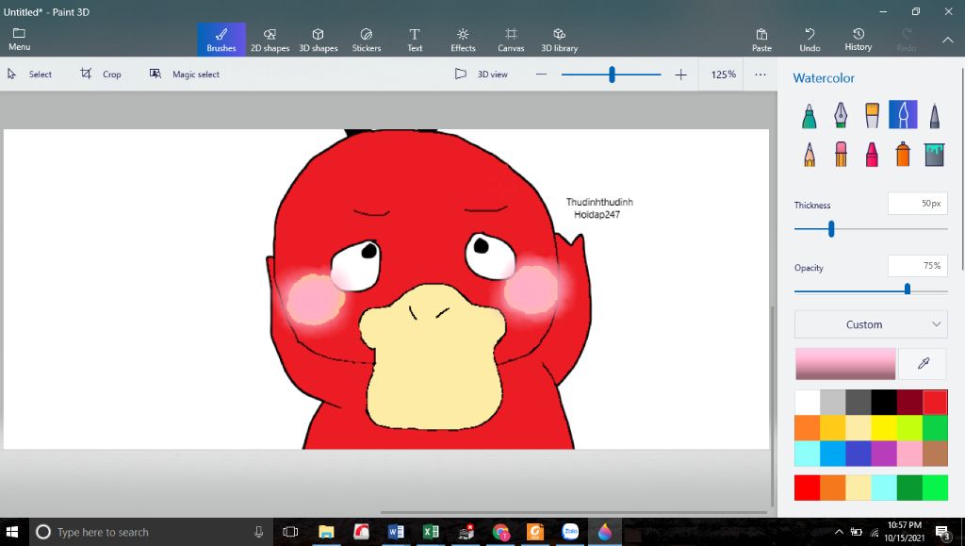The image size is (965, 546).
Task: Open the Custom material dropdown
Action: tap(870, 324)
